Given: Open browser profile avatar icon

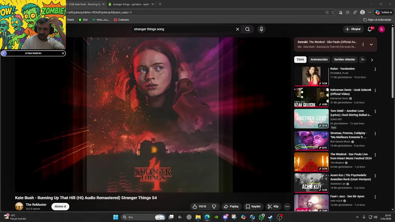Looking at the screenshot, I should [x=362, y=12].
